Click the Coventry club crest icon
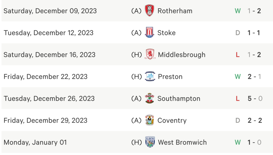 (150, 120)
